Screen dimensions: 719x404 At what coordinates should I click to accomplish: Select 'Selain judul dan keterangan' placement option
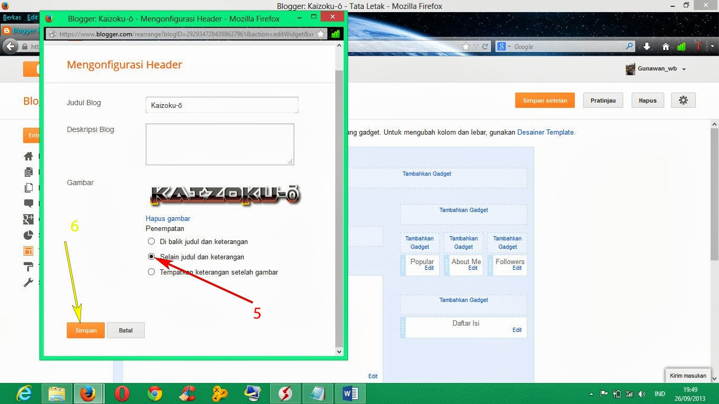tap(152, 257)
